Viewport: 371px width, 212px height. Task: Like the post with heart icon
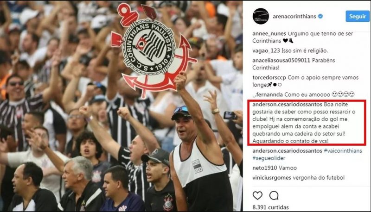(x=257, y=195)
